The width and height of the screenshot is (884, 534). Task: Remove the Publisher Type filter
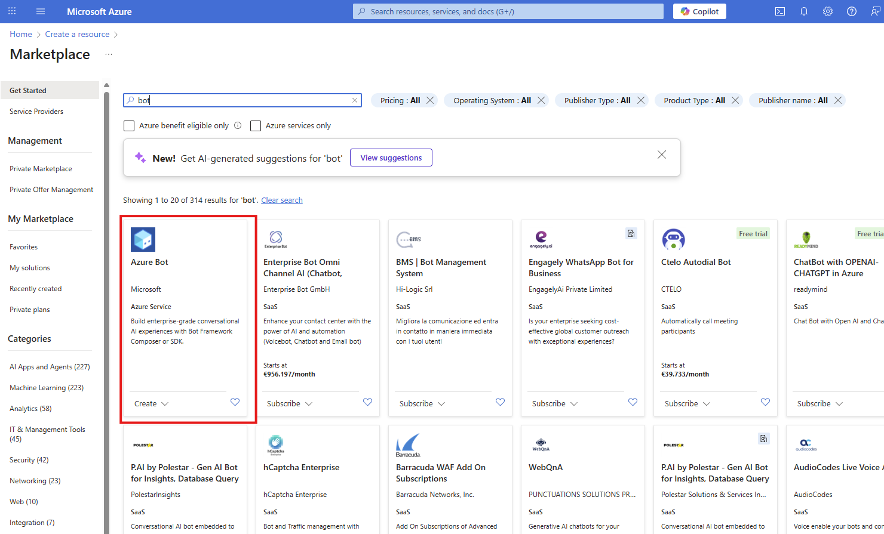(641, 100)
